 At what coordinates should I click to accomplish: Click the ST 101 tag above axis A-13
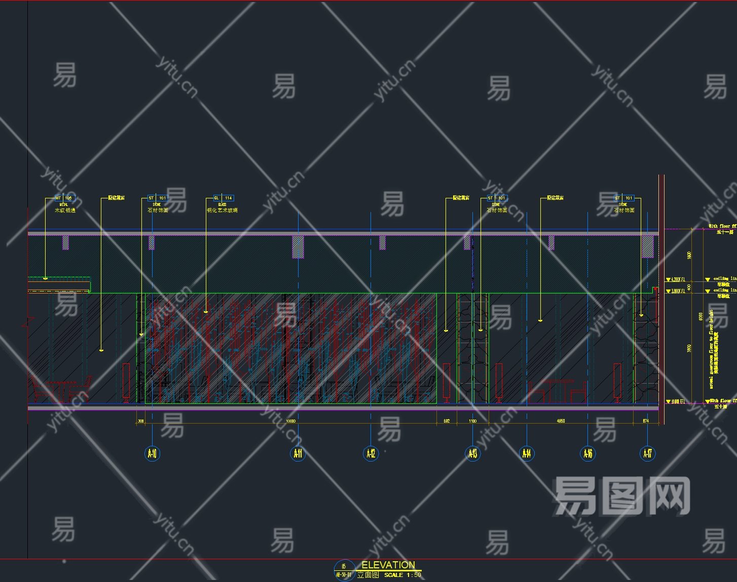tap(497, 198)
